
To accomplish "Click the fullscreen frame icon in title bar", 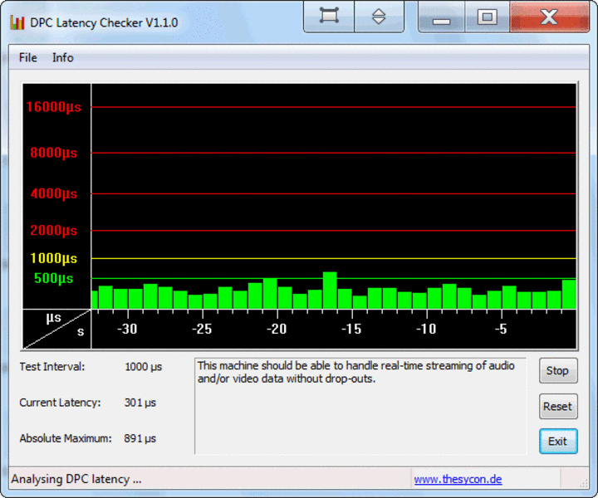I will 329,16.
